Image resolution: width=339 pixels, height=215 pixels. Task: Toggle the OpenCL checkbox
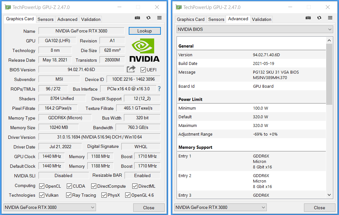[42, 186]
